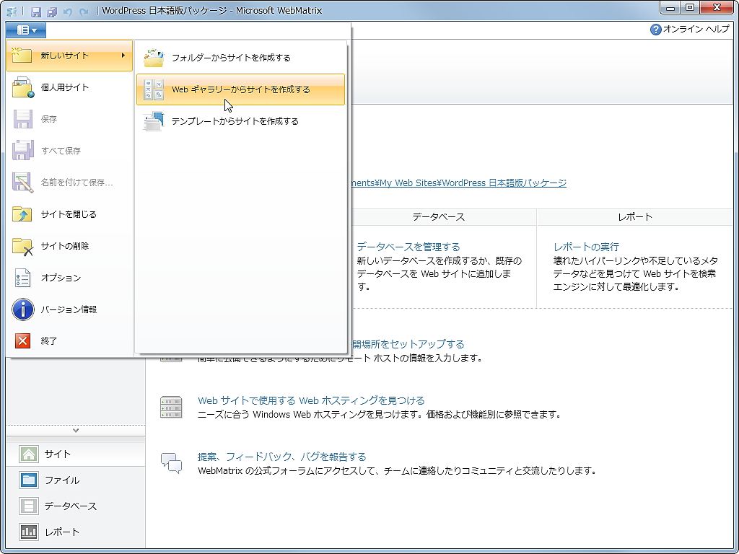Open the main application menu dropdown
739x554 pixels.
pyautogui.click(x=26, y=30)
